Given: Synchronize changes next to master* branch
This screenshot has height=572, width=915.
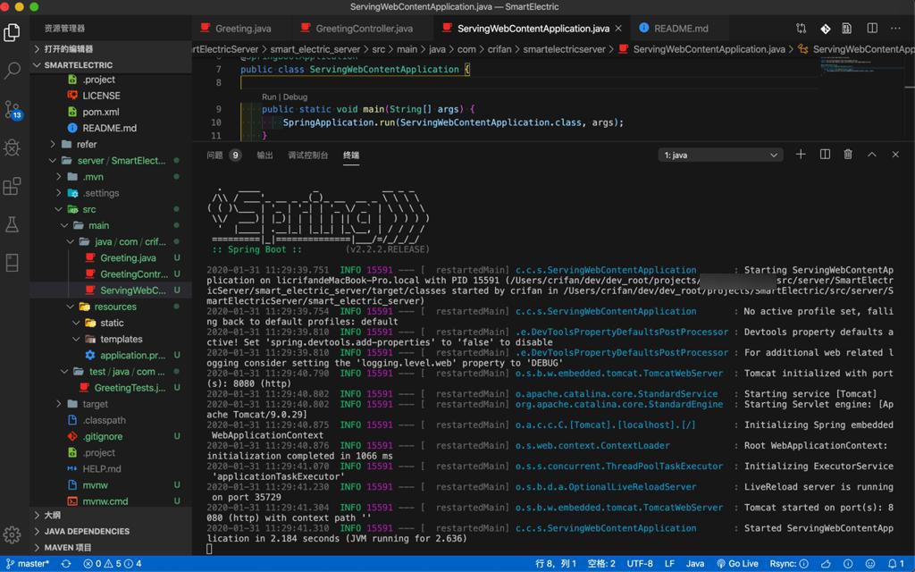Looking at the screenshot, I should coord(64,564).
